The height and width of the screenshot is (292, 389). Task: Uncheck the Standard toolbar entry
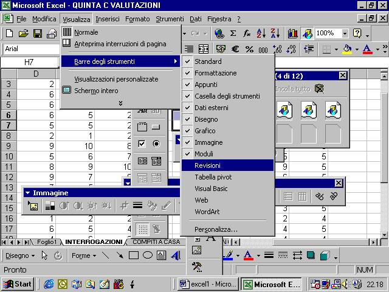[228, 61]
